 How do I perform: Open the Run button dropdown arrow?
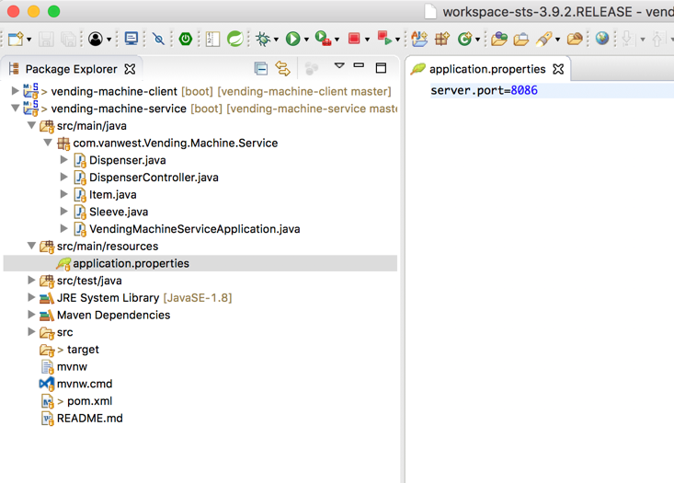coord(306,40)
